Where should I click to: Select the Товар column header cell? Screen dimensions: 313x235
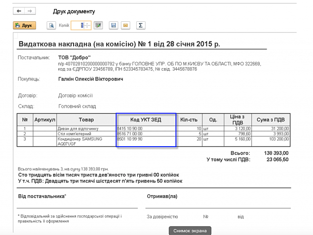pyautogui.click(x=86, y=119)
